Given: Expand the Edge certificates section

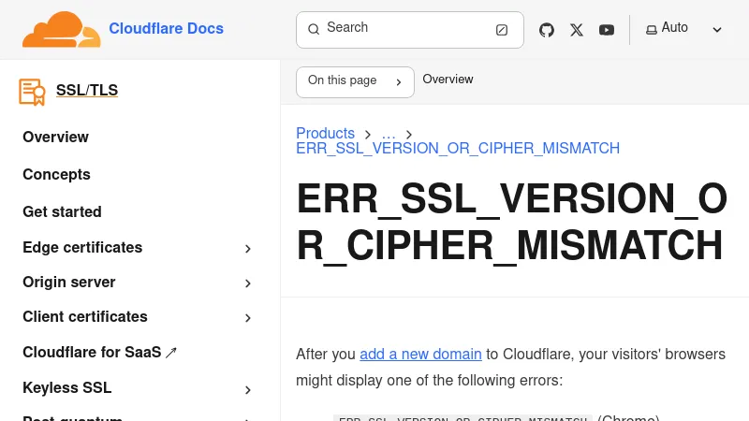Looking at the screenshot, I should point(248,249).
